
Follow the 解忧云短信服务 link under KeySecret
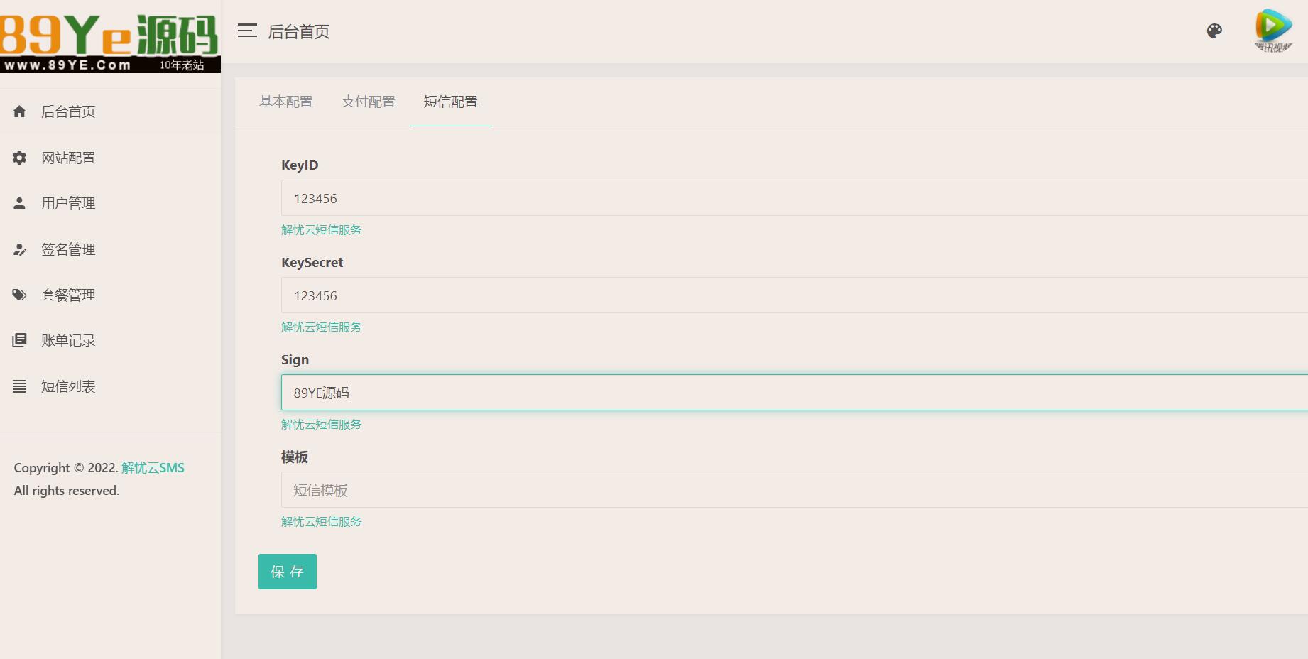(x=321, y=327)
